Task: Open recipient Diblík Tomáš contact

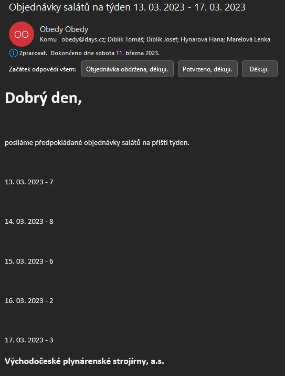Action: pos(125,39)
